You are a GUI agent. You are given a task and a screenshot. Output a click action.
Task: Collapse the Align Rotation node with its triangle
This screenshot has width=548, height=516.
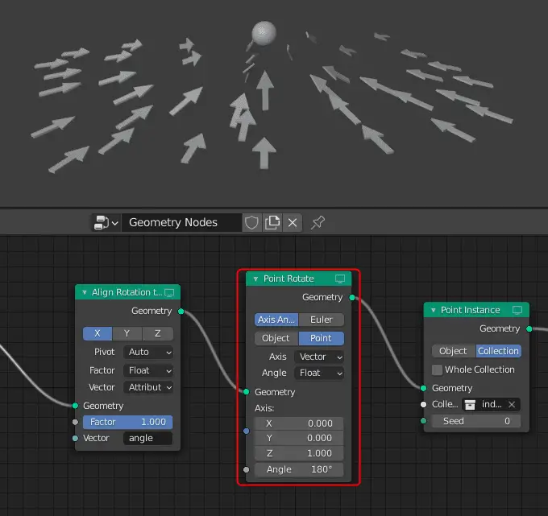click(85, 292)
